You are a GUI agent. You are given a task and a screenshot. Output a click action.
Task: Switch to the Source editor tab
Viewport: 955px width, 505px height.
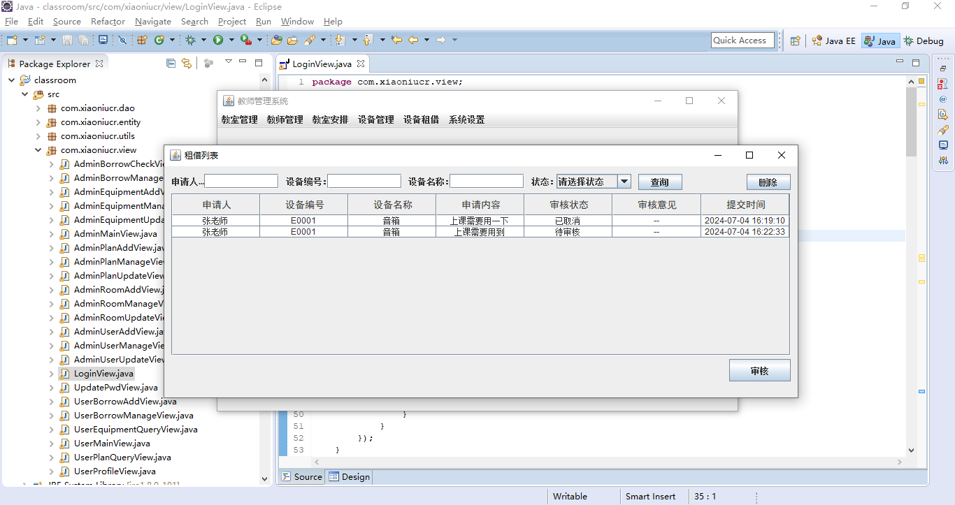click(x=302, y=477)
